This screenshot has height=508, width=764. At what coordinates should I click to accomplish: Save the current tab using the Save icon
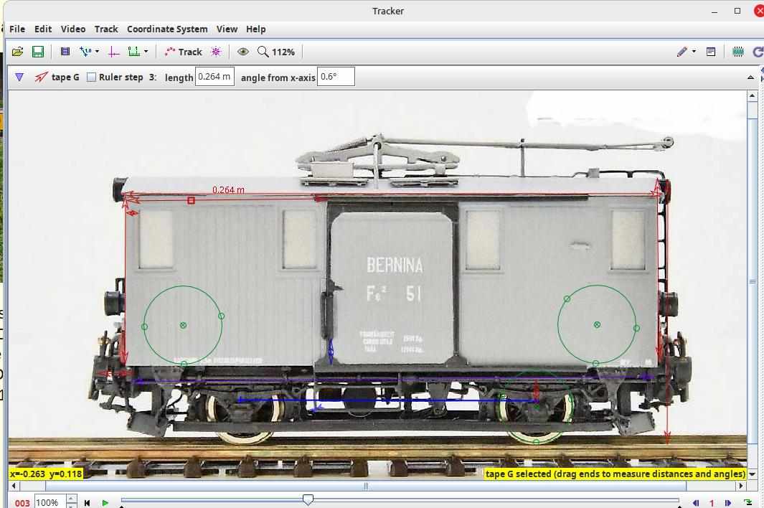[x=37, y=51]
